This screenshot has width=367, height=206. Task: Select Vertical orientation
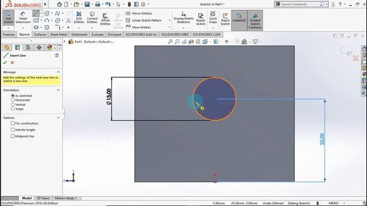(13, 104)
